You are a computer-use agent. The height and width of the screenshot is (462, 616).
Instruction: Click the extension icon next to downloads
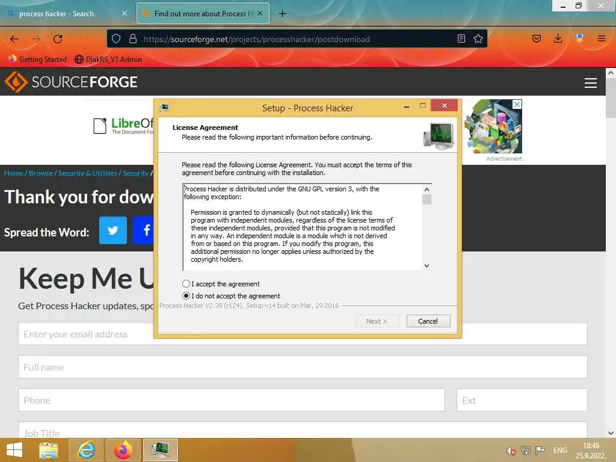(x=579, y=38)
